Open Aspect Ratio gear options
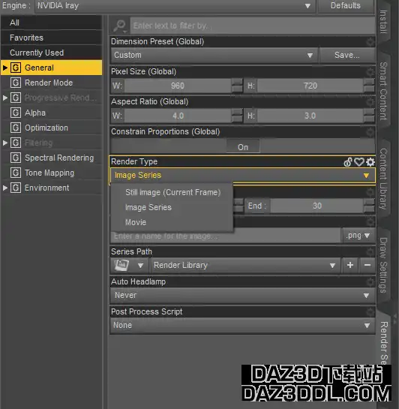 point(370,102)
